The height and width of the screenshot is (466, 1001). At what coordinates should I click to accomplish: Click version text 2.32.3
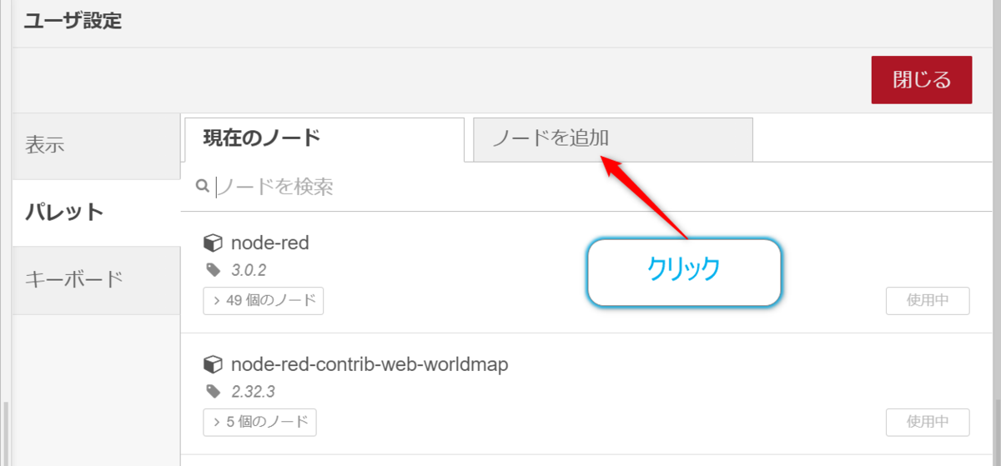253,392
